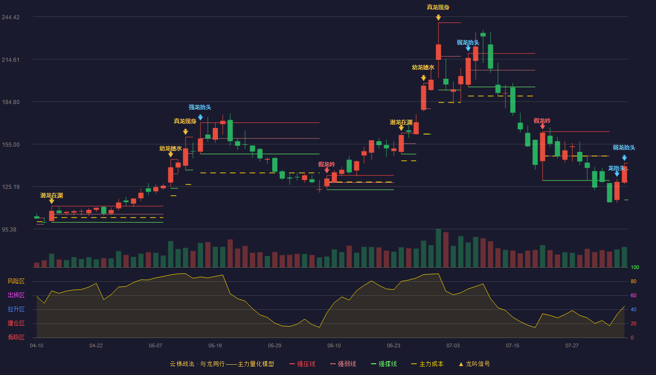Select the red 20 indicator axis value
The width and height of the screenshot is (656, 375).
pos(634,323)
